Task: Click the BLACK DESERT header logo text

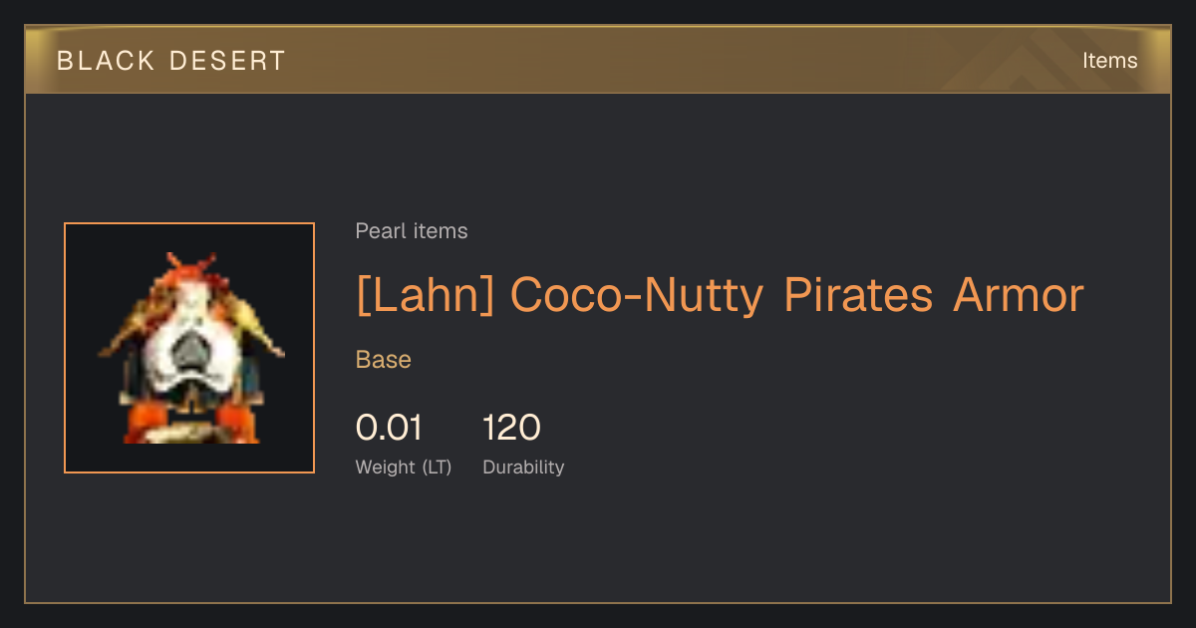Action: point(171,61)
